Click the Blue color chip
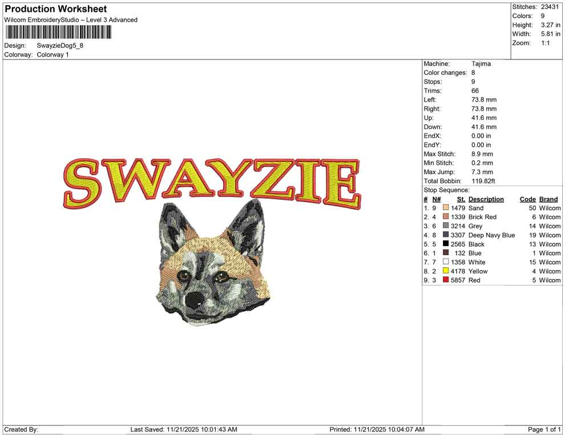The height and width of the screenshot is (435, 565). point(446,253)
